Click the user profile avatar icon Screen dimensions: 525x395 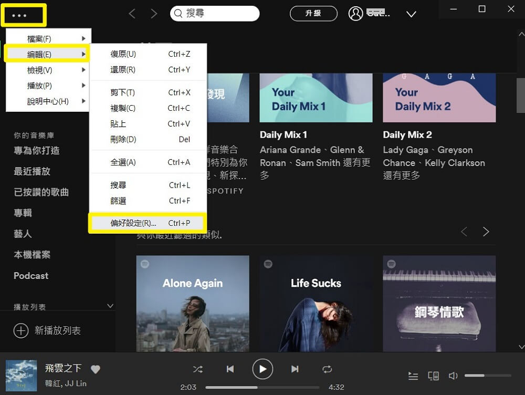tap(355, 14)
